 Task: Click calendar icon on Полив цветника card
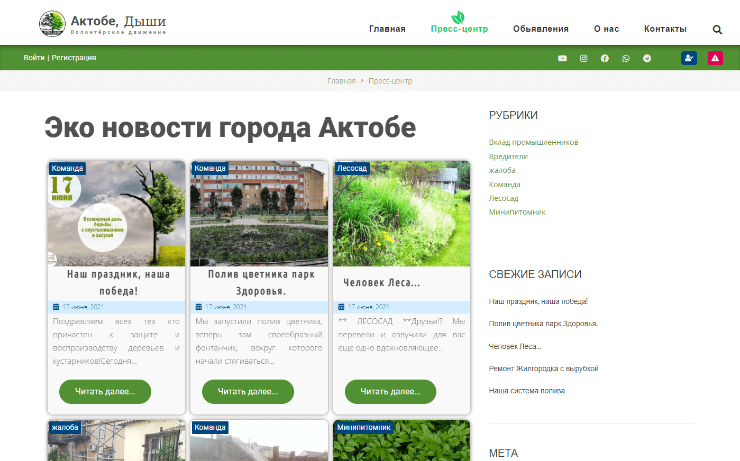[x=199, y=307]
